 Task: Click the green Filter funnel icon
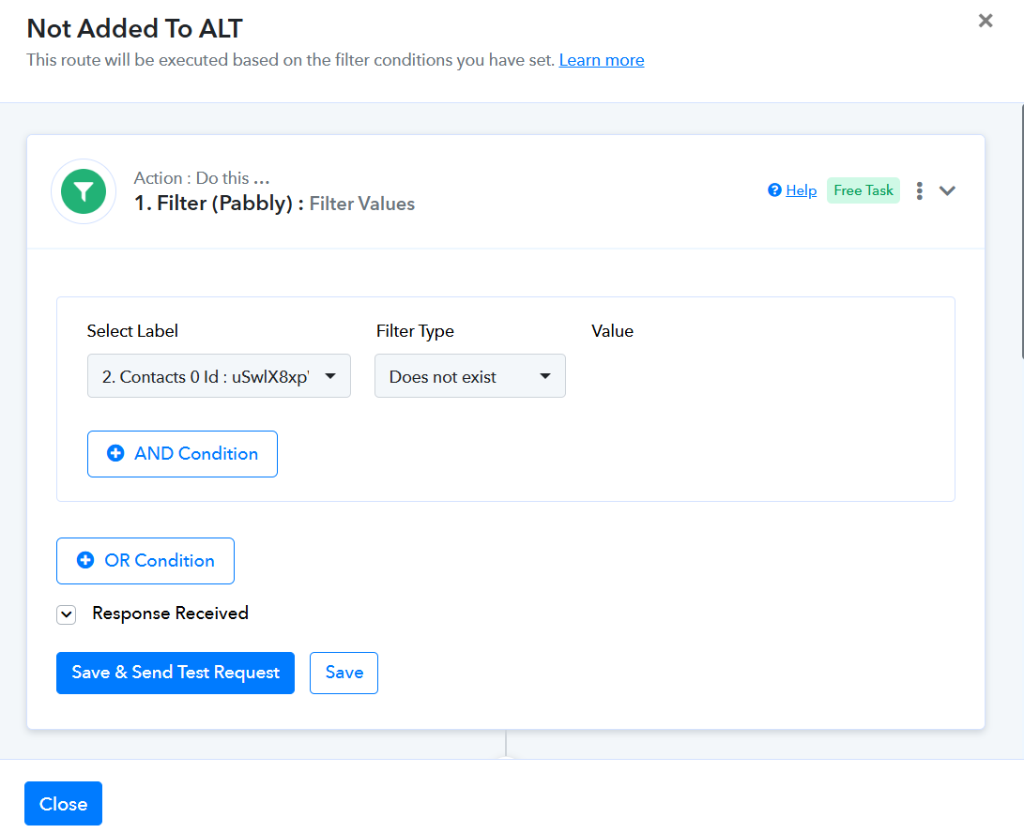click(84, 191)
